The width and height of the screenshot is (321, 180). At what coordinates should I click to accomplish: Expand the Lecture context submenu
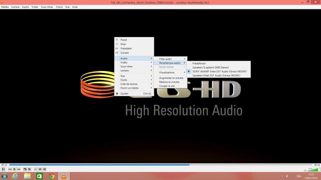pyautogui.click(x=134, y=70)
